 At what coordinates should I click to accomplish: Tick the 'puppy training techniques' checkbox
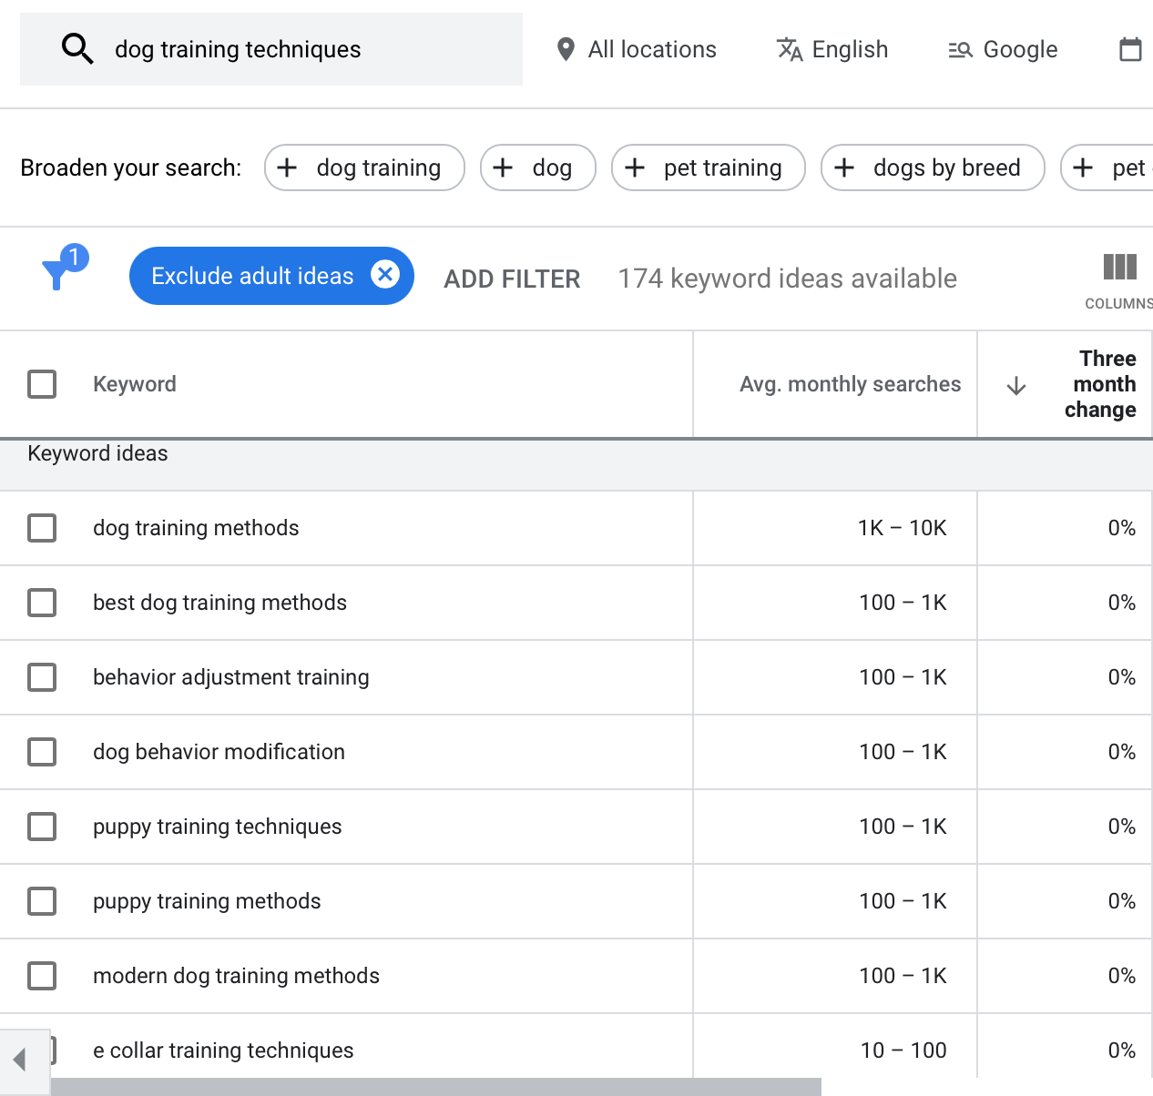coord(42,827)
